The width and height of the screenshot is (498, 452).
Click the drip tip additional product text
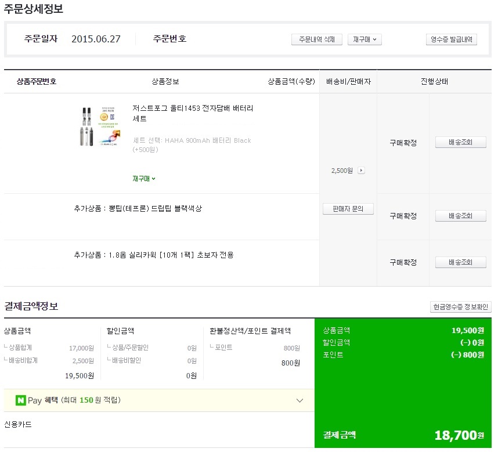[138, 208]
